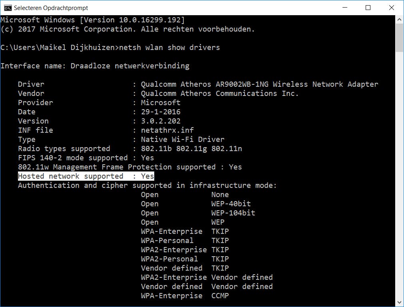Viewport: 404px width, 307px height.
Task: Click the driver date "29-1-2016"
Action: [161, 112]
